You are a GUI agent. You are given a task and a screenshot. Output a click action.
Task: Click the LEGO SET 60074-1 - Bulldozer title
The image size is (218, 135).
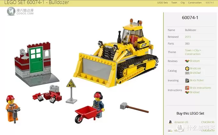coord(37,2)
